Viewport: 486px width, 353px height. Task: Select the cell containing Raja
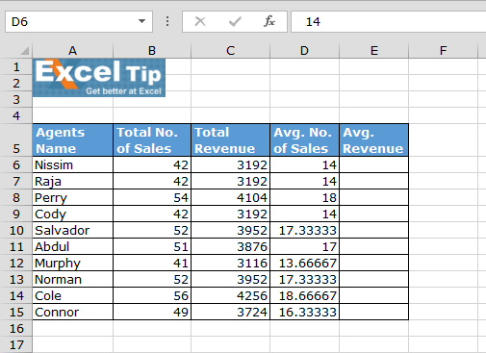pos(73,181)
